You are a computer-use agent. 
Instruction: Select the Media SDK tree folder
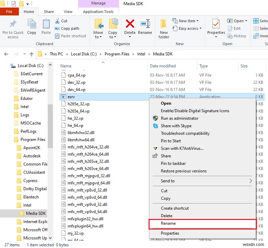pos(36,213)
